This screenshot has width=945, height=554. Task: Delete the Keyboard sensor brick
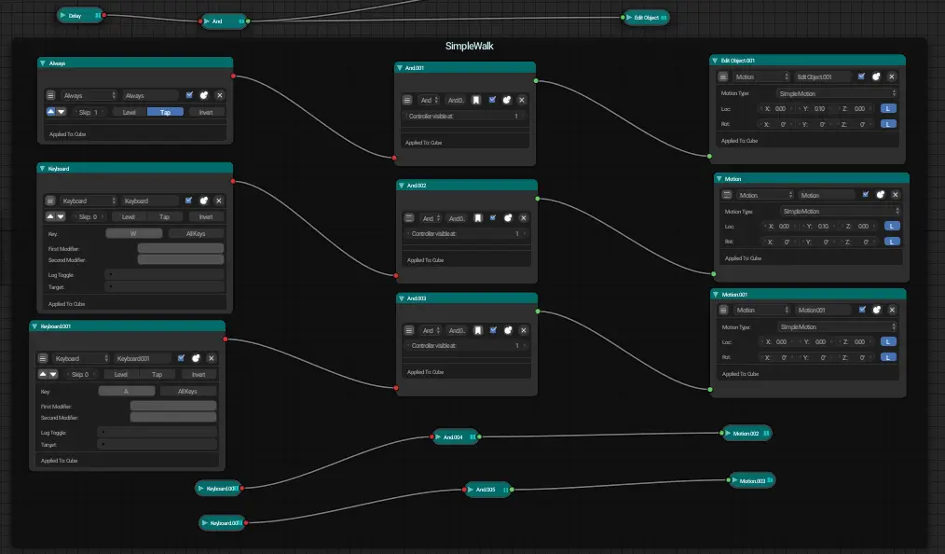pos(218,201)
